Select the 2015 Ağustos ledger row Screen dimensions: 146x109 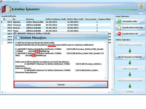pos(56,22)
